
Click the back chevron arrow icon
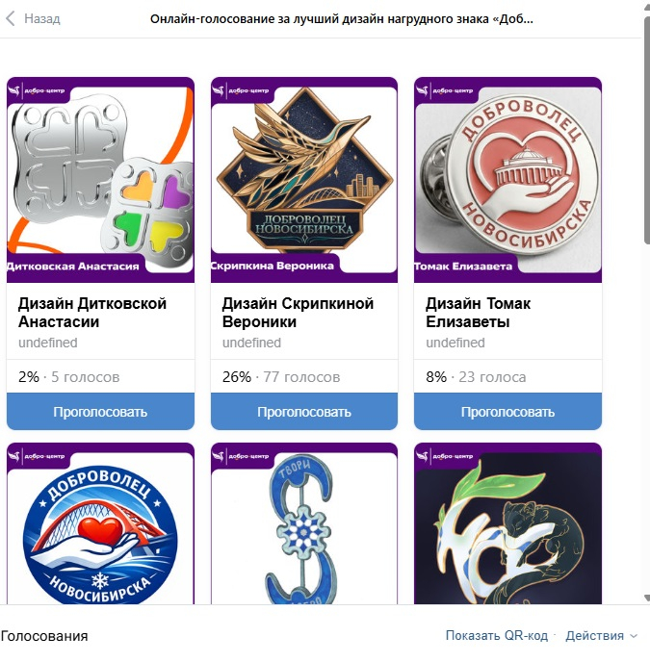pos(11,18)
